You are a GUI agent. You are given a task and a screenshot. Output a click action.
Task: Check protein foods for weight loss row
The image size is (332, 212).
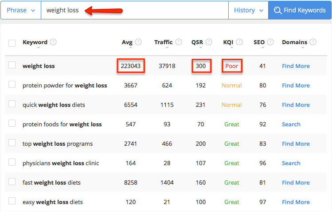point(12,123)
